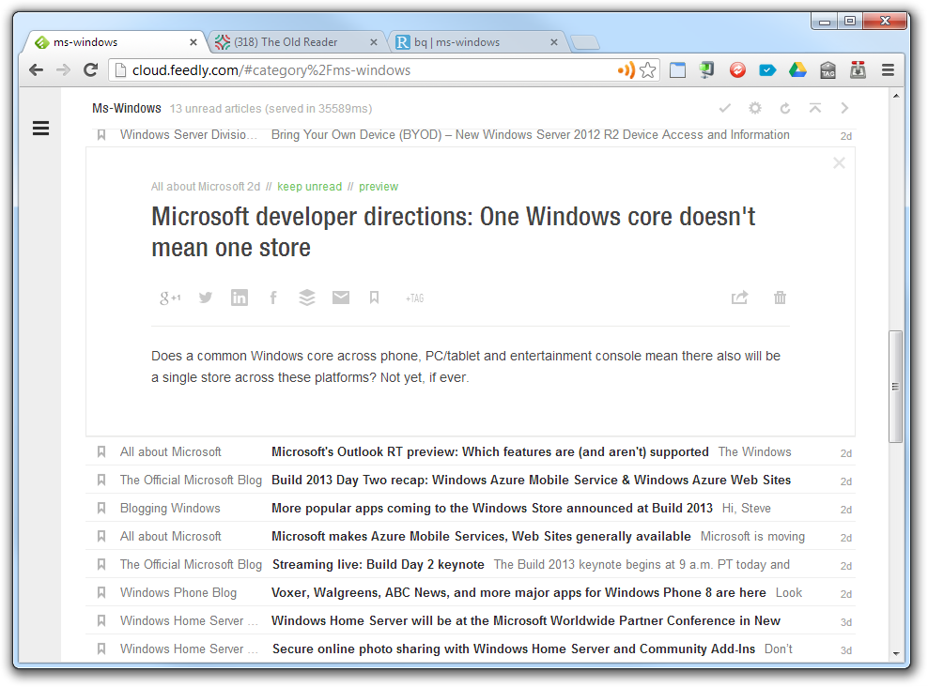The height and width of the screenshot is (687, 928).
Task: Open the article preview link
Action: (379, 187)
